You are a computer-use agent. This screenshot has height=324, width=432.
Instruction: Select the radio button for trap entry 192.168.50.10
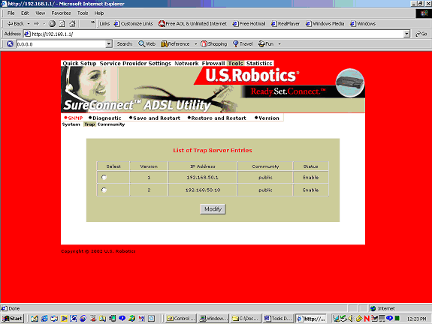pos(104,190)
